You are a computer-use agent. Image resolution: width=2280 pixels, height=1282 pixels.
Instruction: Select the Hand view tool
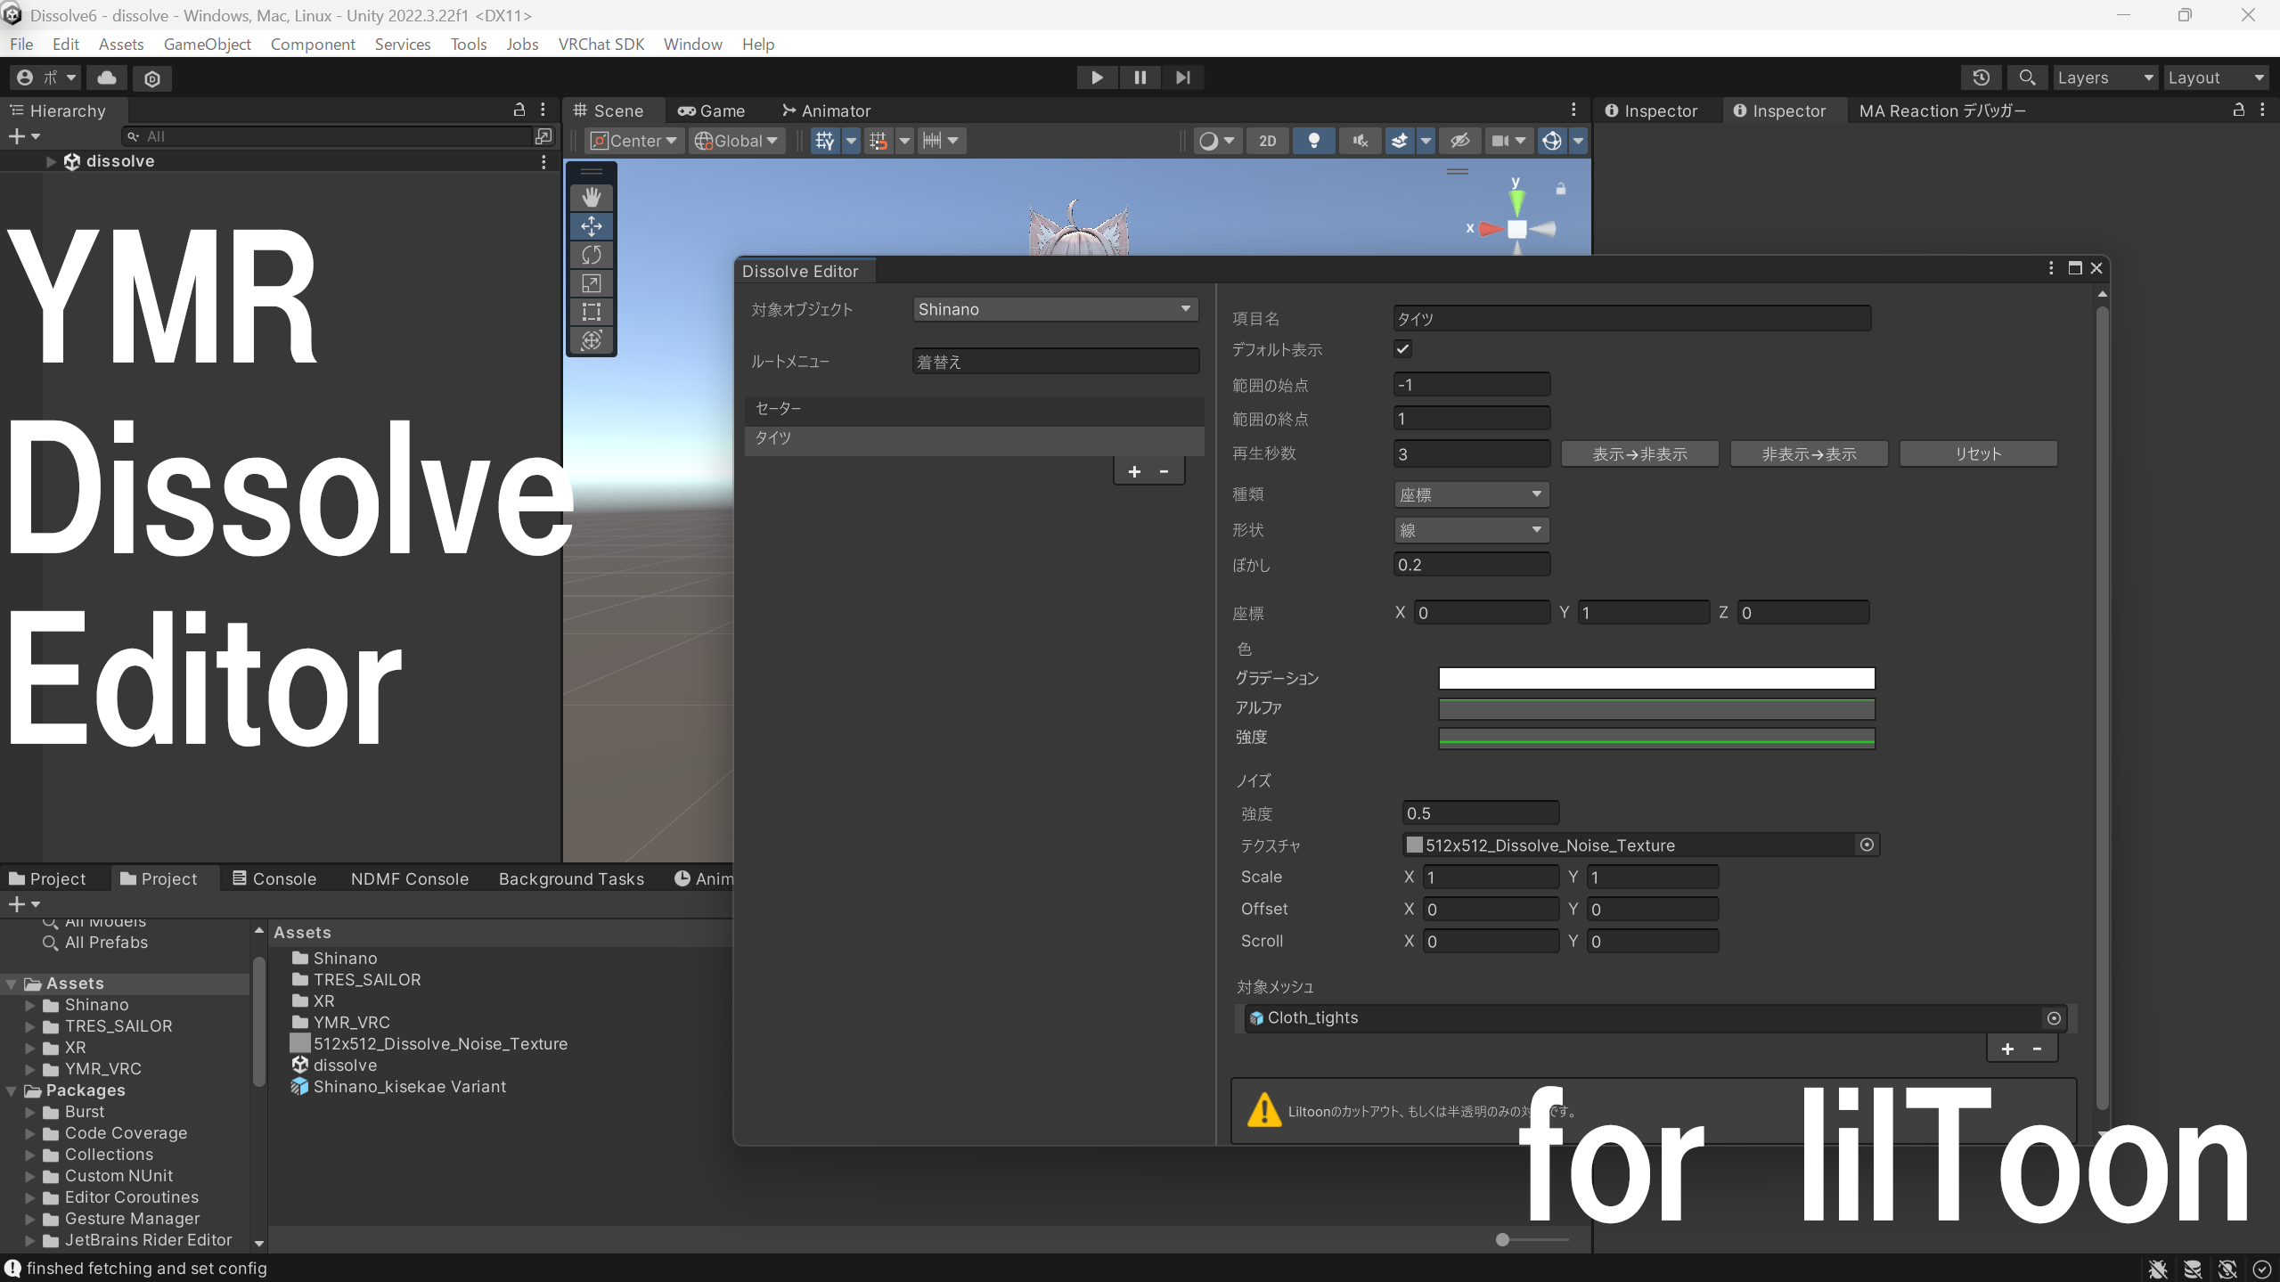pos(592,197)
